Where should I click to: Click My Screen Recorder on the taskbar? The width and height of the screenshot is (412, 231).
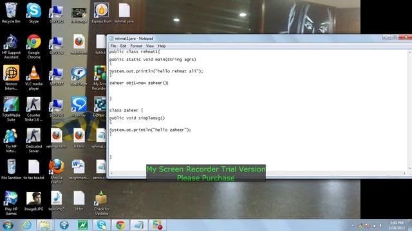[x=158, y=225]
